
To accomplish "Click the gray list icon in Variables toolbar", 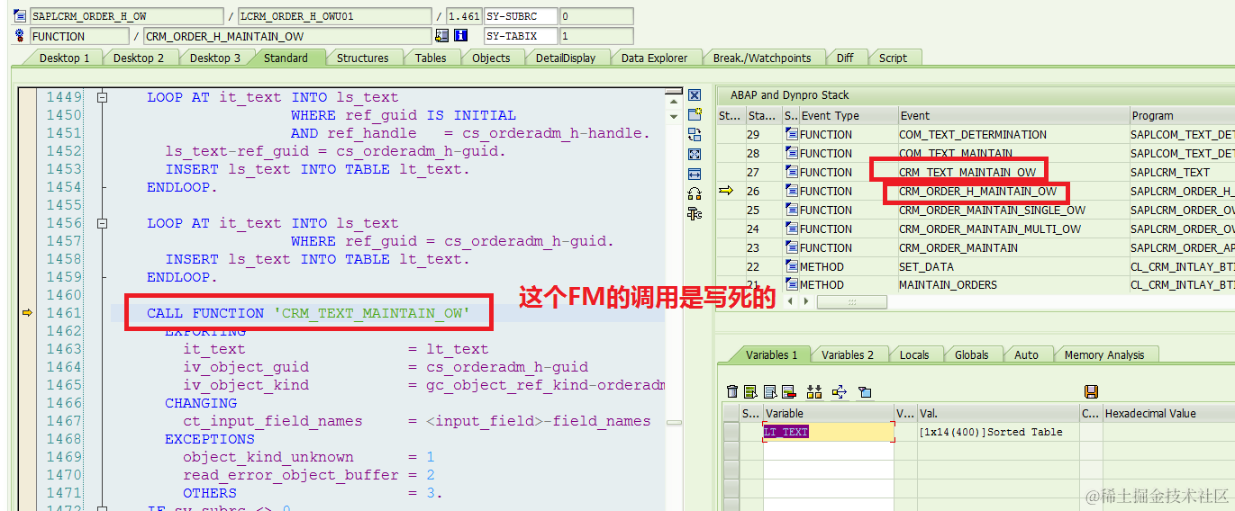I will pyautogui.click(x=769, y=391).
